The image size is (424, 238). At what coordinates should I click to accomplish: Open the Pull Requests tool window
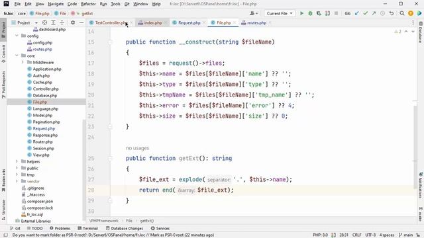click(x=3, y=85)
